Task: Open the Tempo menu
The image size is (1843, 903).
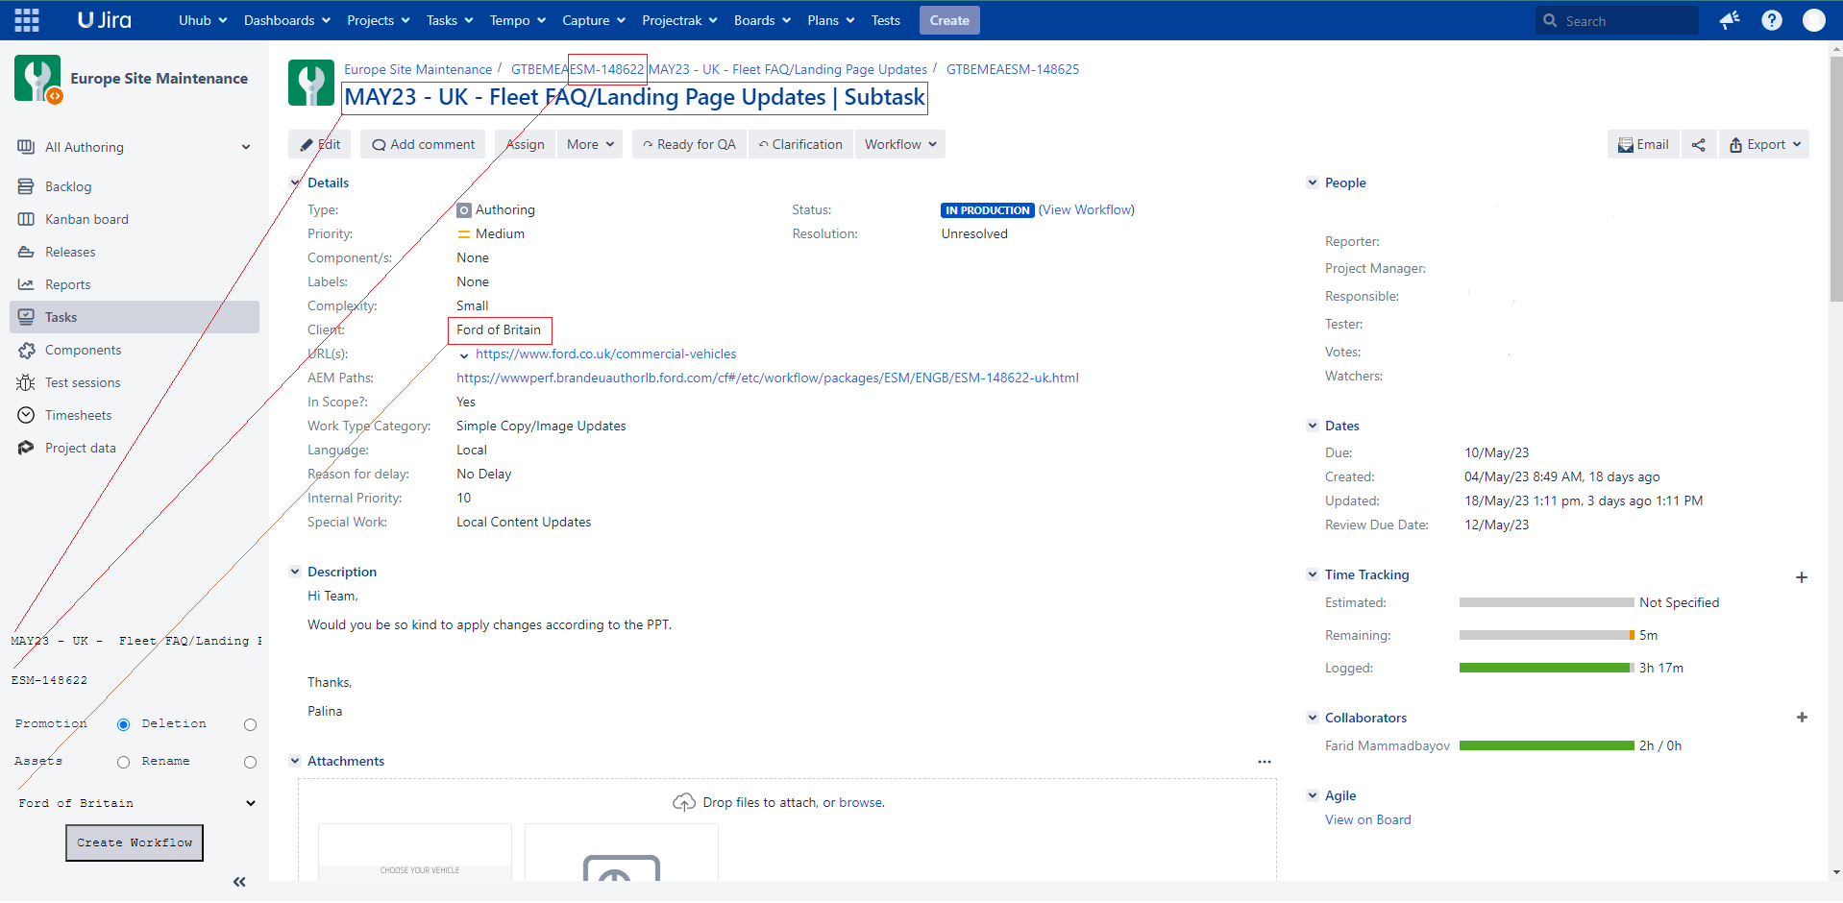Action: pos(517,20)
